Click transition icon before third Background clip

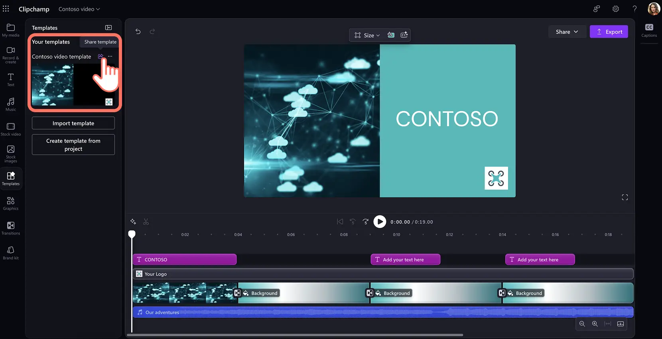pyautogui.click(x=502, y=293)
